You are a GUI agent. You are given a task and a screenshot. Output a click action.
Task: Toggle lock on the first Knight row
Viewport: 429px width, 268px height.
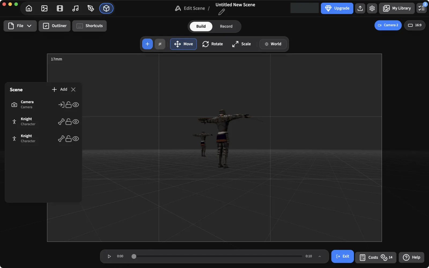[69, 122]
